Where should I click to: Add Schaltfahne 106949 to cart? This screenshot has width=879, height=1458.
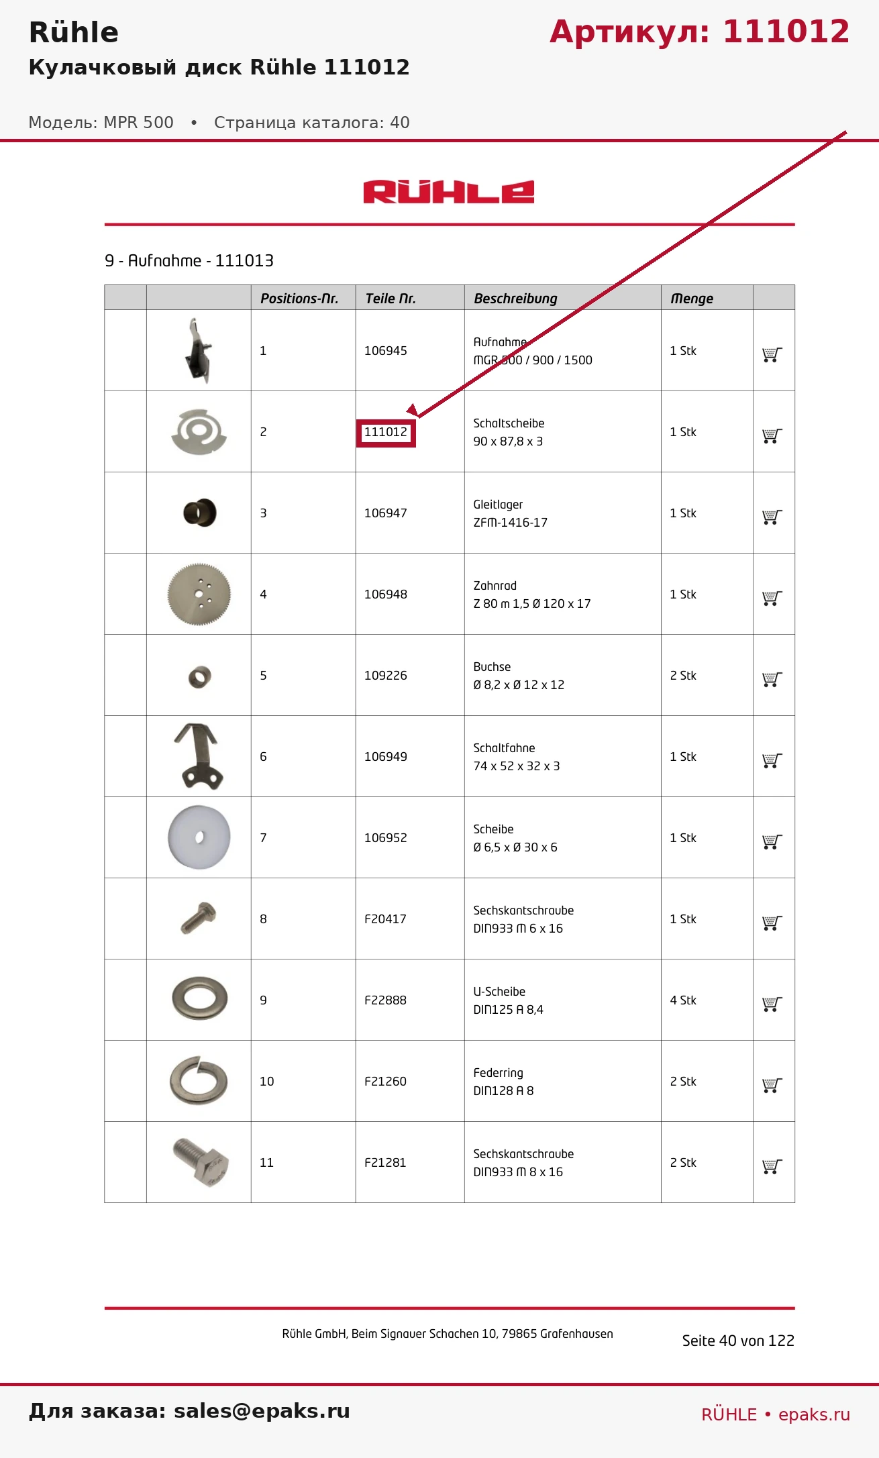pyautogui.click(x=772, y=760)
